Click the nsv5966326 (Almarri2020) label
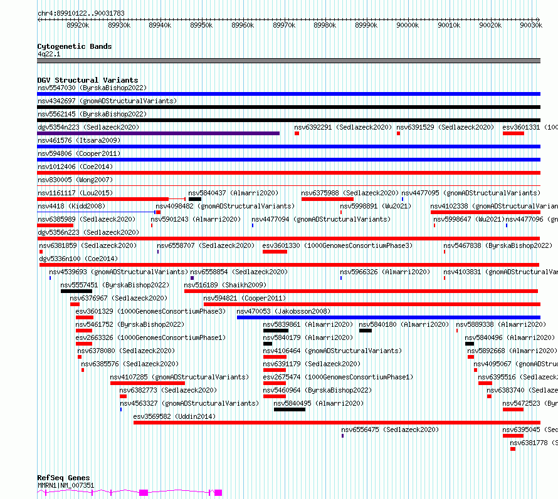The width and height of the screenshot is (558, 499). point(385,272)
